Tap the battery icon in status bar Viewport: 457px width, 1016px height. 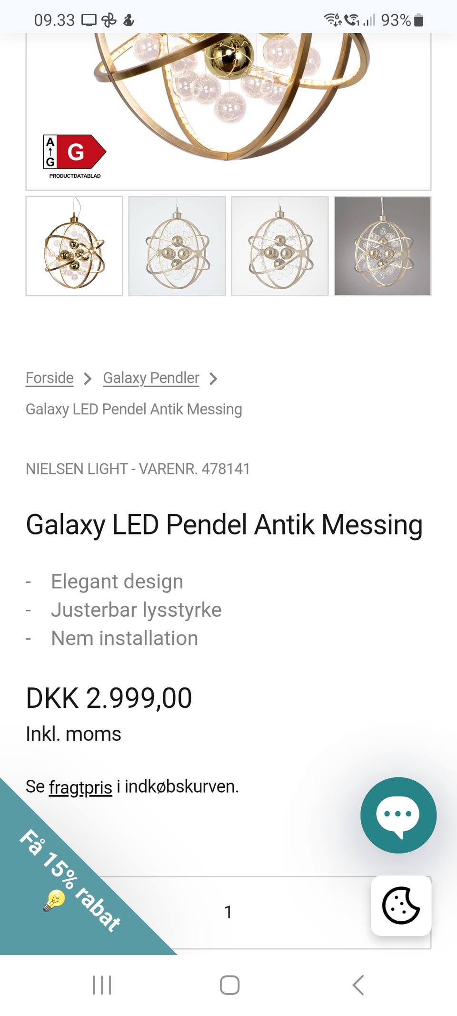coord(418,20)
